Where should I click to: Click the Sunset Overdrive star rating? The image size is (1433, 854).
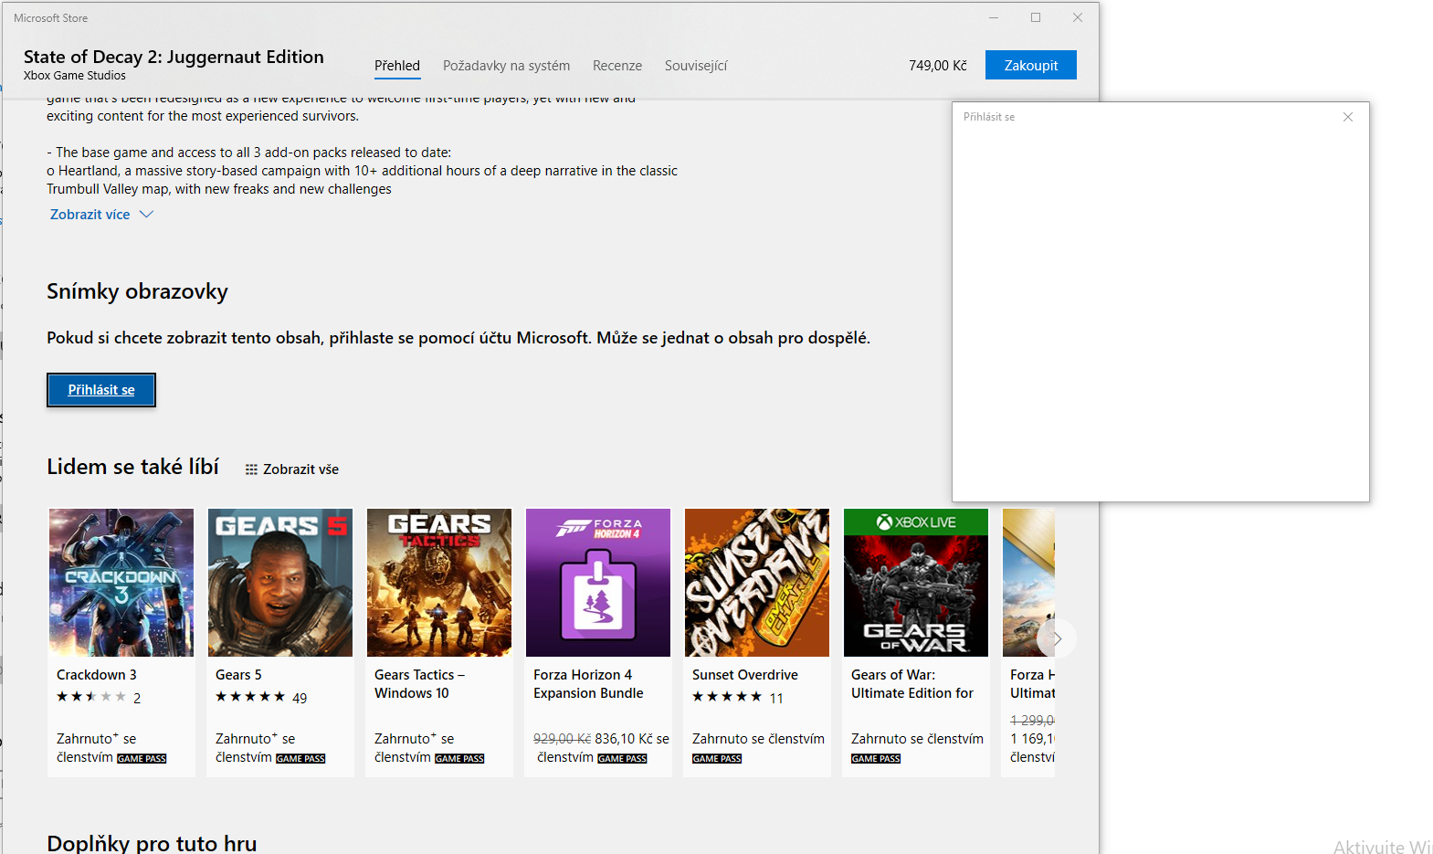(x=727, y=697)
